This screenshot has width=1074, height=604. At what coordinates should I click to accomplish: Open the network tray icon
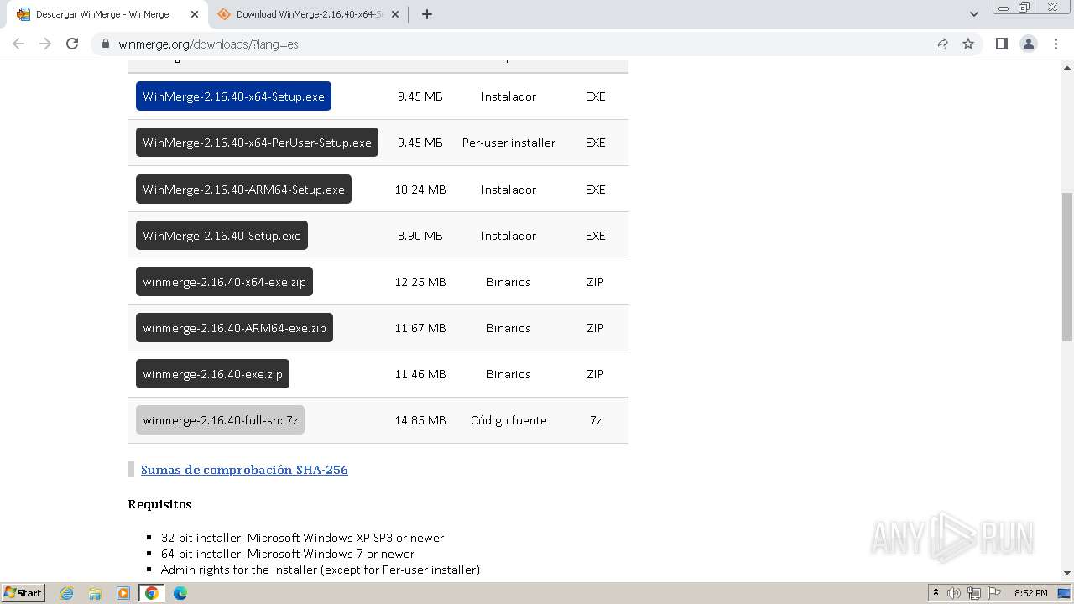tap(974, 593)
